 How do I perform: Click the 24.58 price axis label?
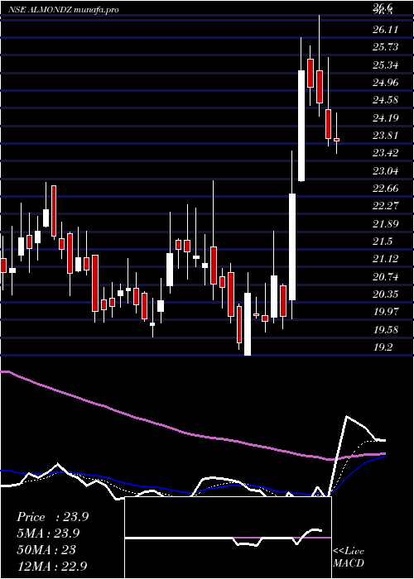[x=386, y=100]
